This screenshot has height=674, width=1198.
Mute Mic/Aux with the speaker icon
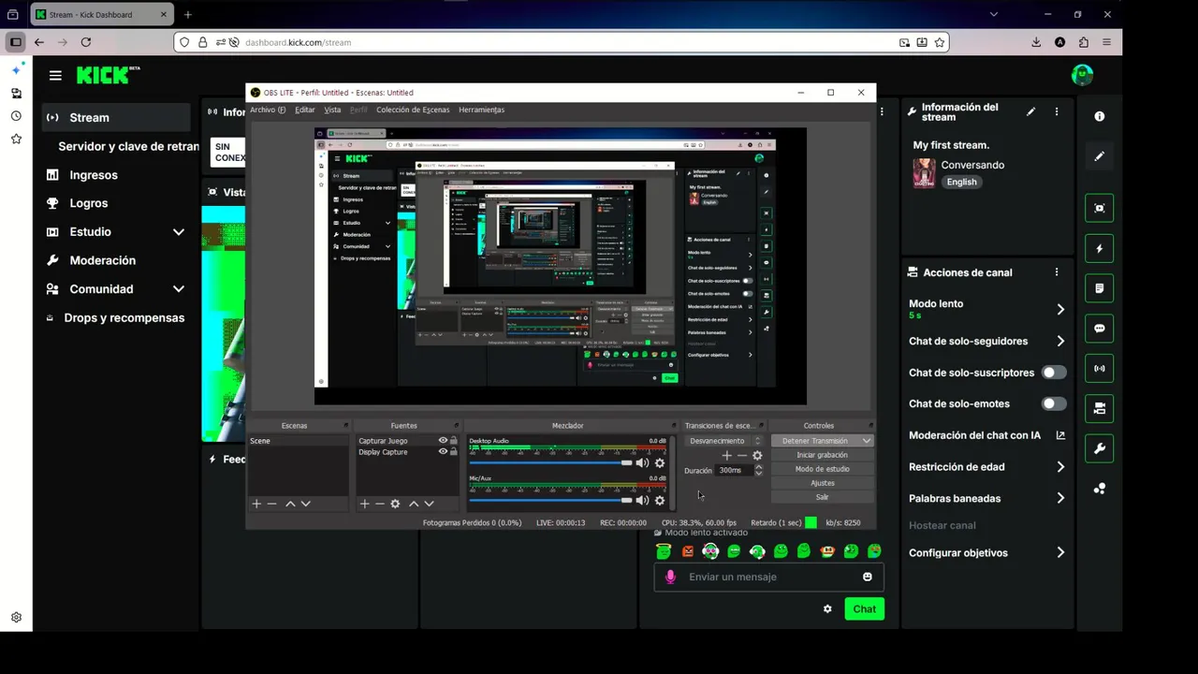pos(642,500)
